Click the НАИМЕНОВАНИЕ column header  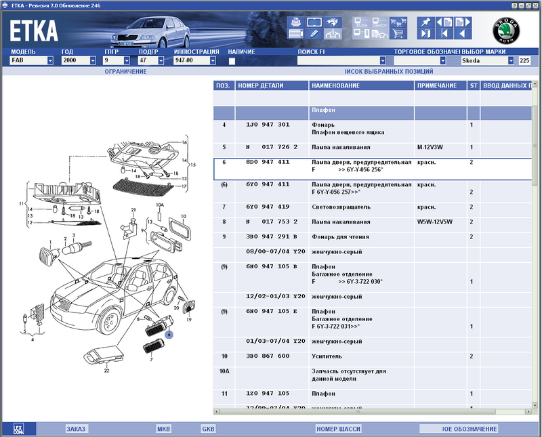[x=361, y=86]
